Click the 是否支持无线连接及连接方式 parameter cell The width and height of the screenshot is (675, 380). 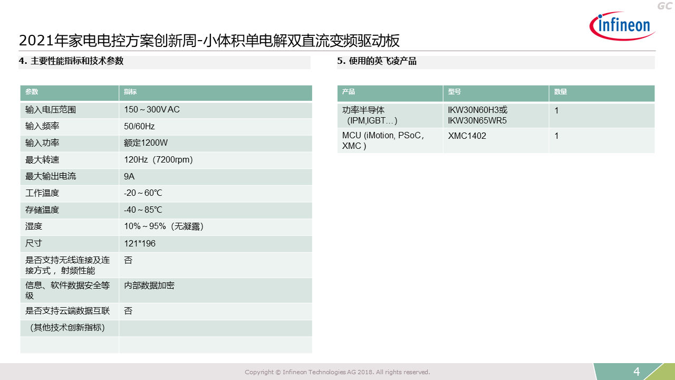pos(70,265)
